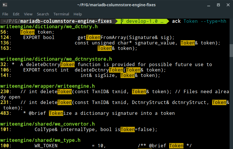
Task: Click the git branch icon in prompt
Action: 122,21
